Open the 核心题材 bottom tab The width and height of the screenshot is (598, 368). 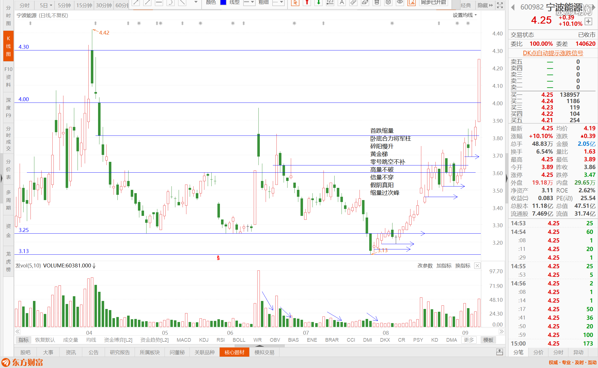point(234,352)
